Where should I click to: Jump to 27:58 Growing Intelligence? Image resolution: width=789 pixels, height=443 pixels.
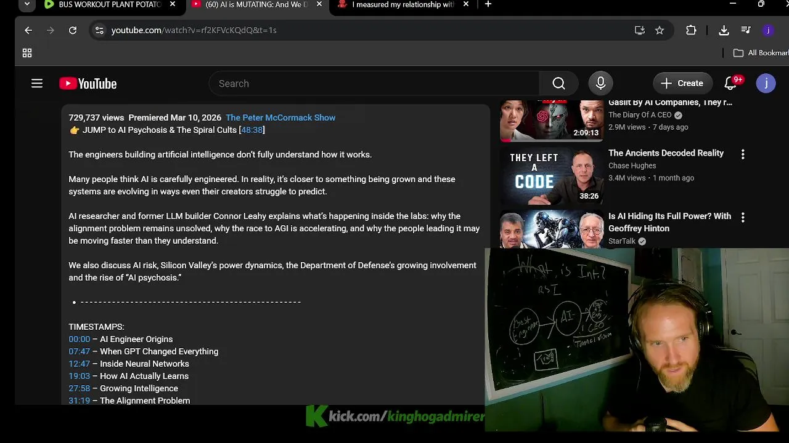(79, 388)
